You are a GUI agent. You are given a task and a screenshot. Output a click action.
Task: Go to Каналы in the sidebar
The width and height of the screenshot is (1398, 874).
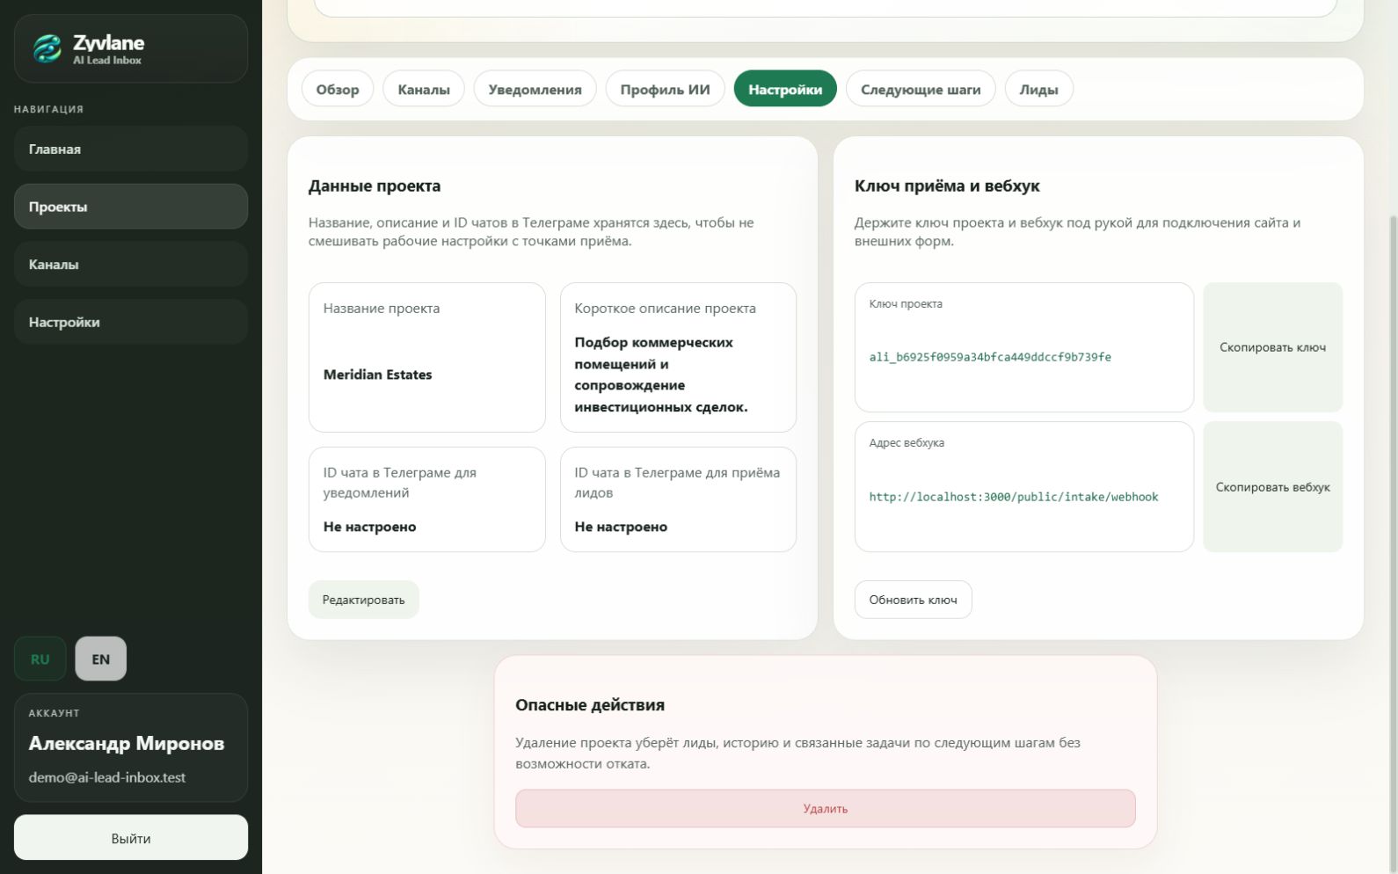[x=131, y=264]
